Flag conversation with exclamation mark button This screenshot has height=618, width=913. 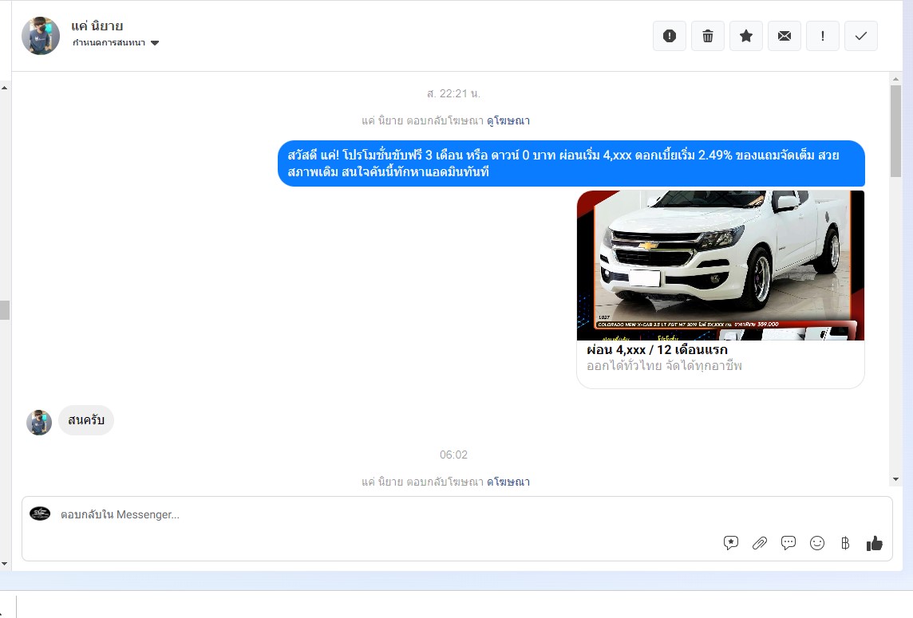pyautogui.click(x=822, y=36)
